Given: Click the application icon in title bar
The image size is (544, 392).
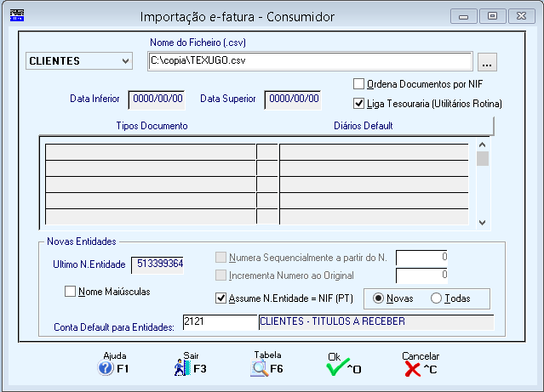Looking at the screenshot, I should [17, 15].
